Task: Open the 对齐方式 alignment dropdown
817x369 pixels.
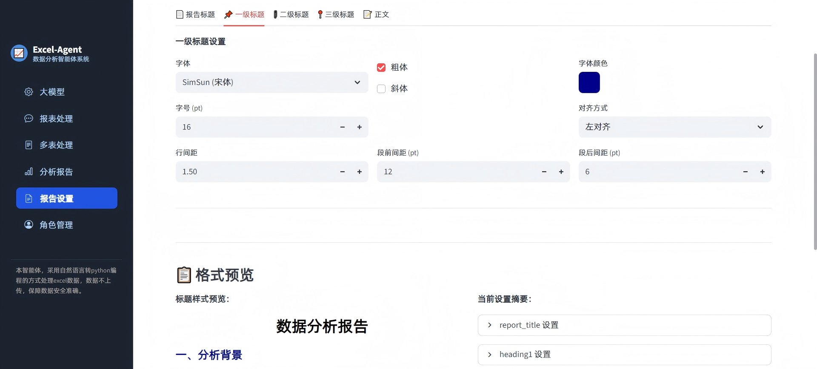Action: coord(674,127)
